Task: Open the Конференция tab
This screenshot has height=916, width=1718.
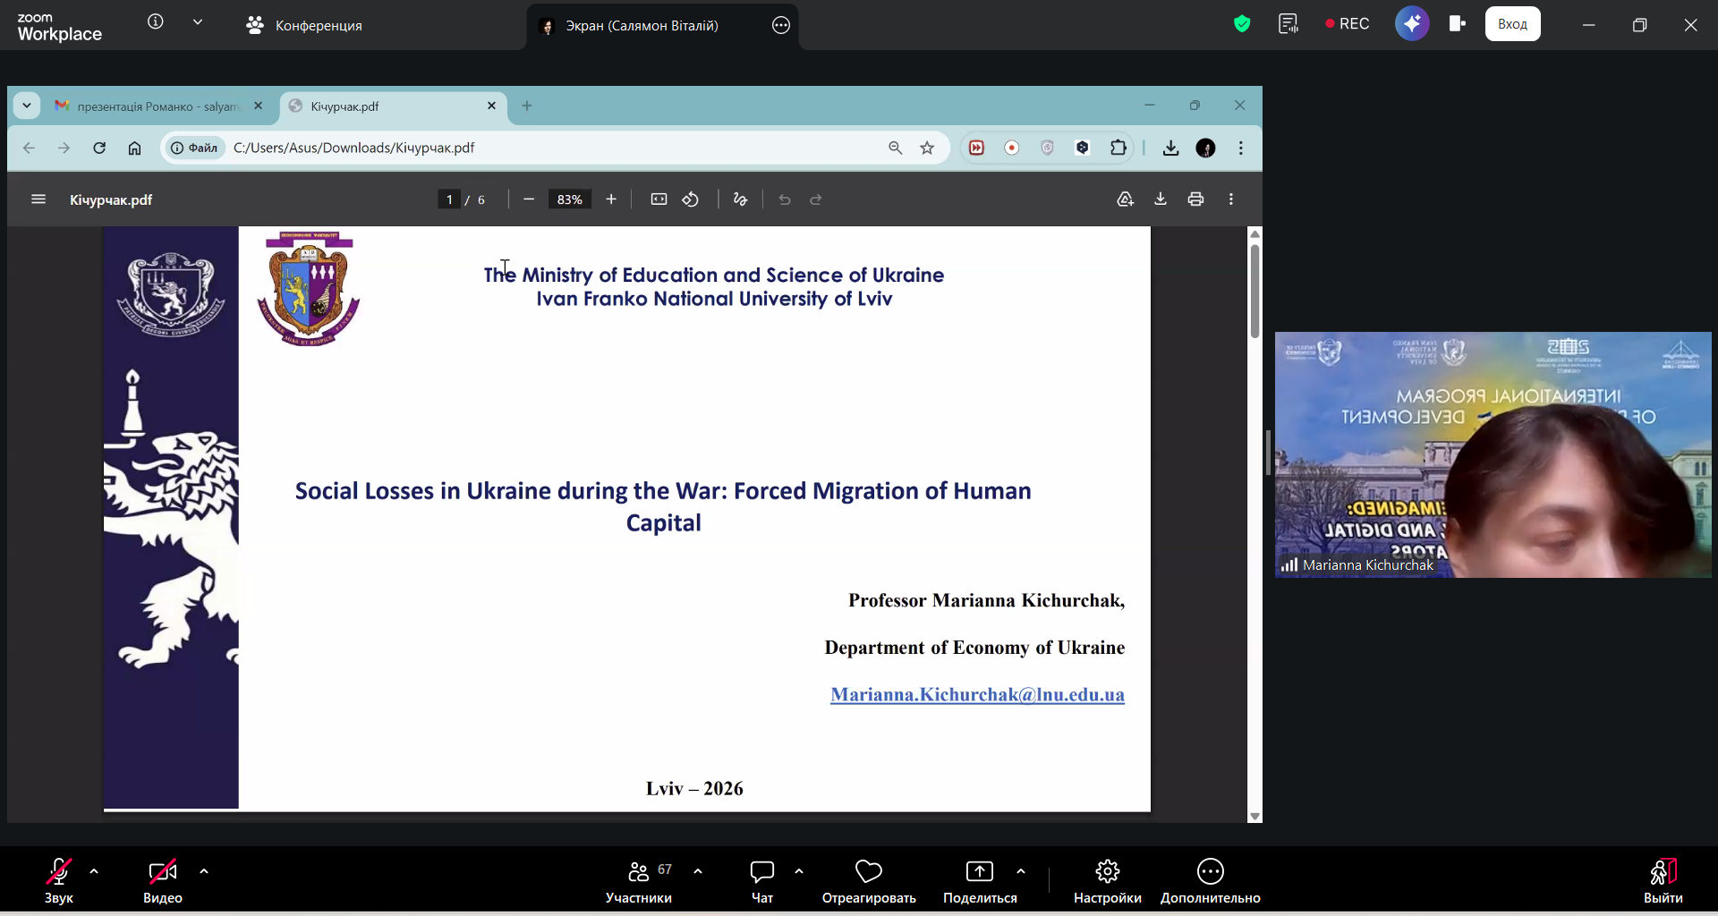Action: [304, 26]
